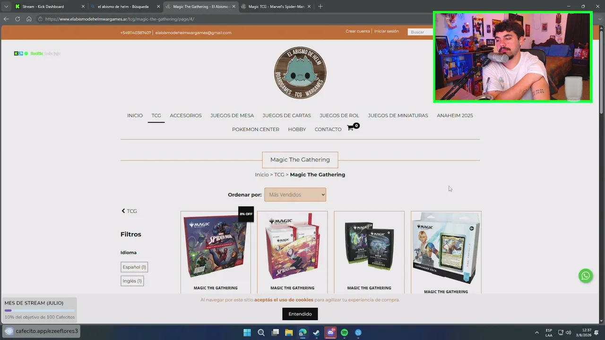
Task: Click the Buscar search field
Action: 420,32
